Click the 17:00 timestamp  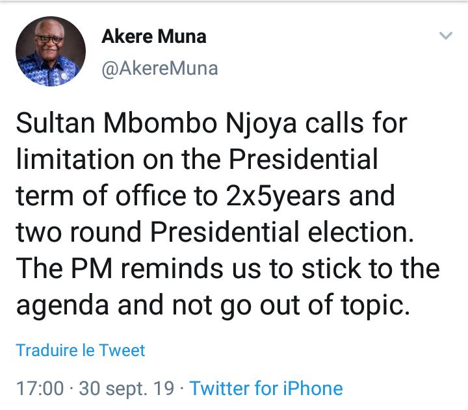(x=40, y=389)
